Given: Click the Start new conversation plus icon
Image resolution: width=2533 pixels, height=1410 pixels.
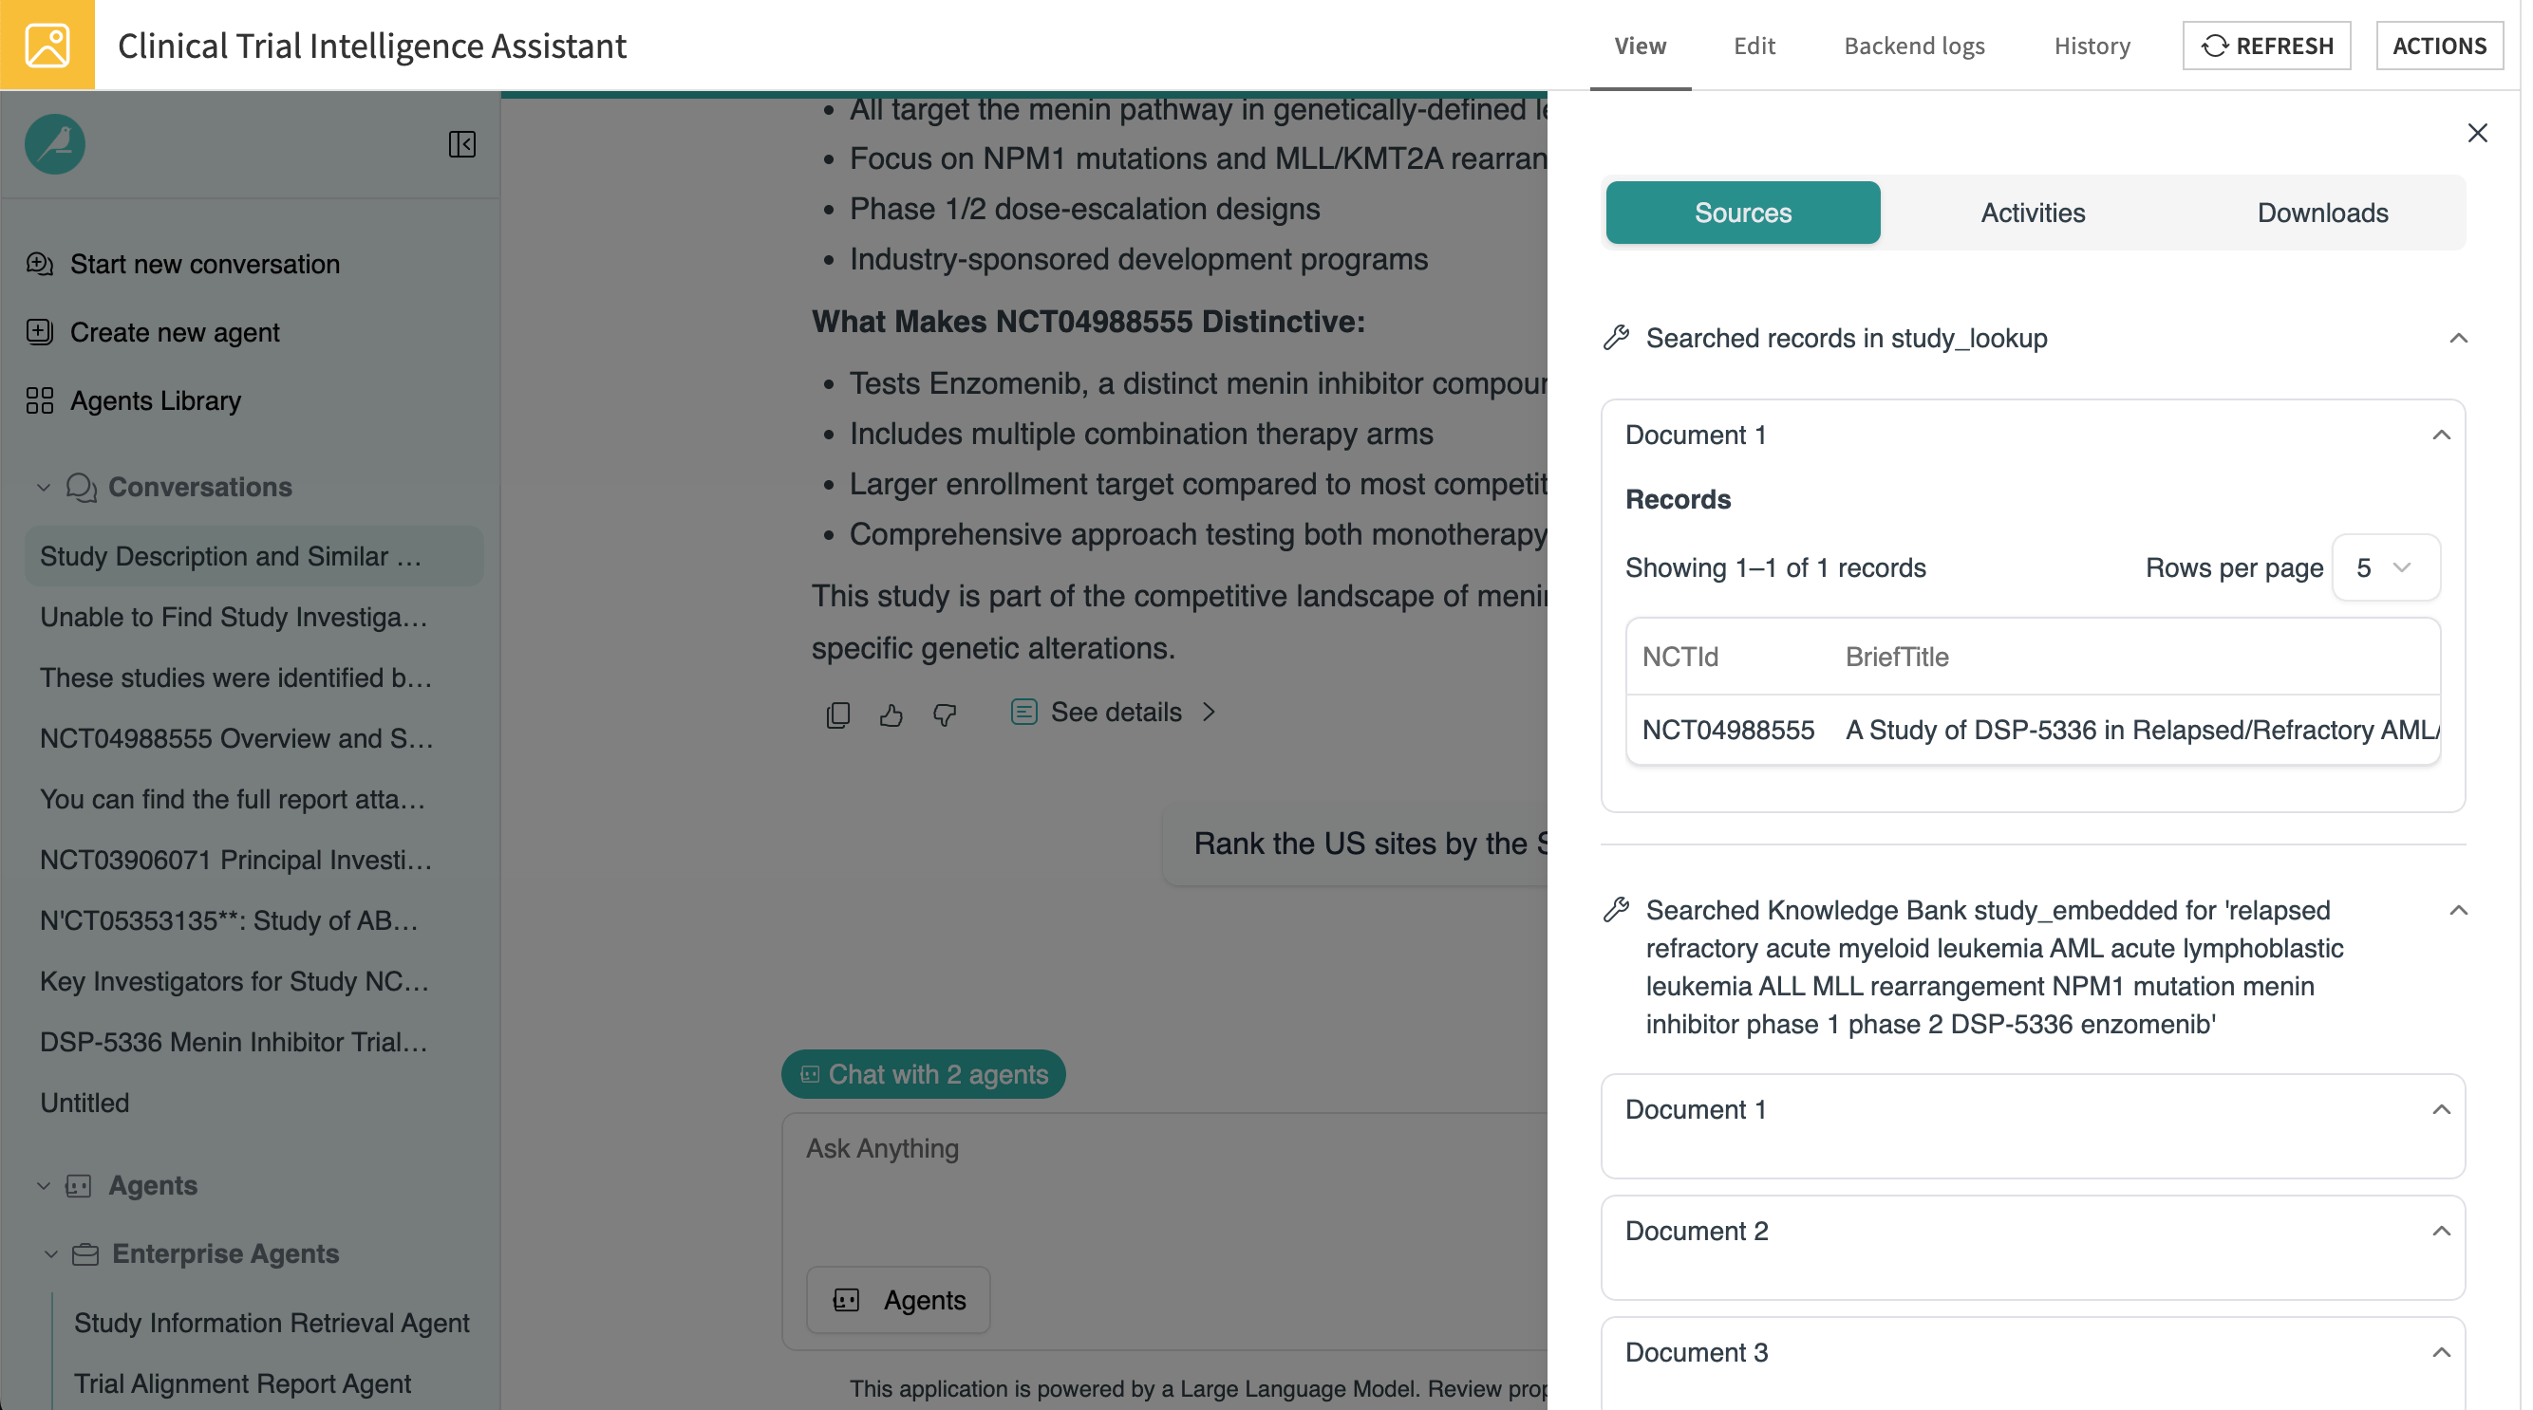Looking at the screenshot, I should click(x=39, y=264).
